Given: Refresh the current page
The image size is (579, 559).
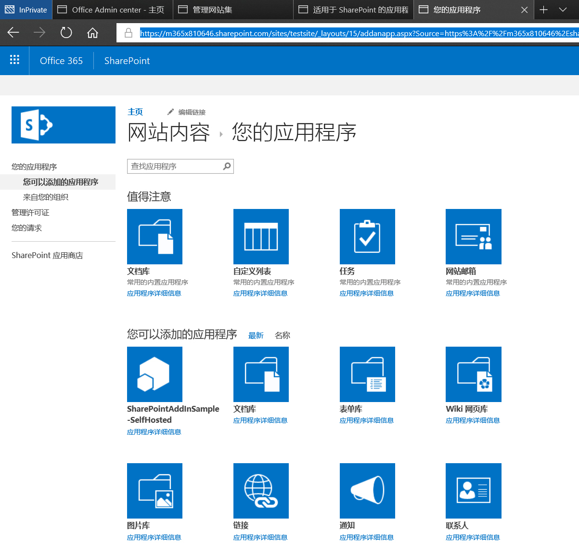Looking at the screenshot, I should tap(66, 33).
